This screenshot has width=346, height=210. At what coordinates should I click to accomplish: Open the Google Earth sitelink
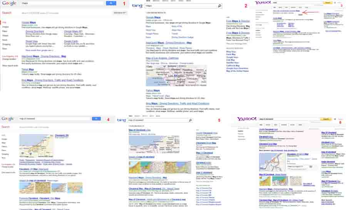pos(71,41)
